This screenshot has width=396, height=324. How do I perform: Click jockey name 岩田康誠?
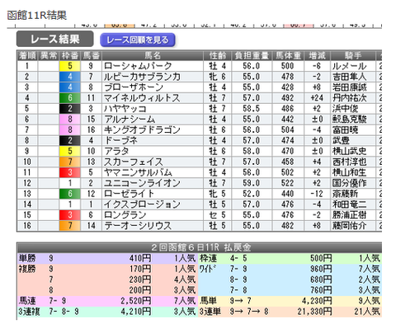click(349, 87)
